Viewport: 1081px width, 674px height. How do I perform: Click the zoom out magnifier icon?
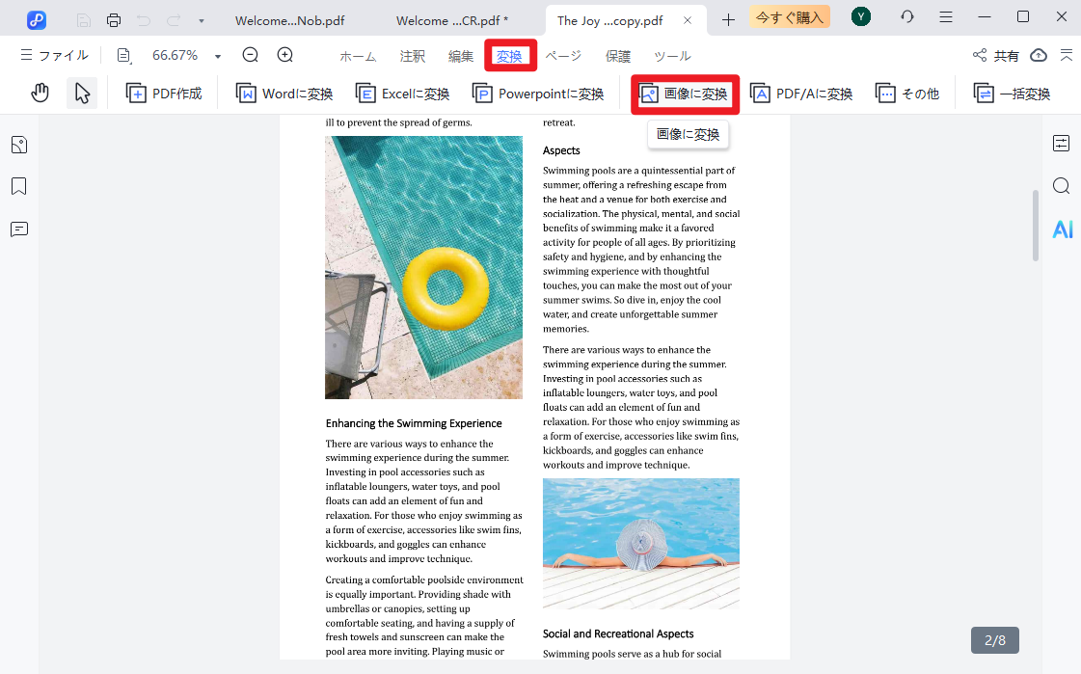click(x=251, y=56)
